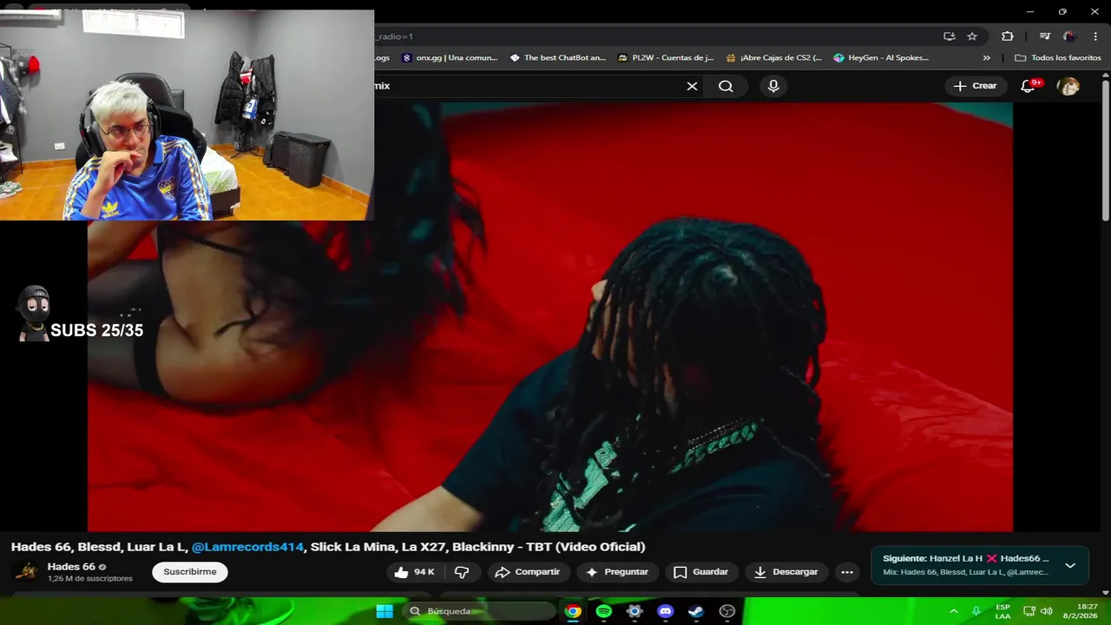
Task: Open Discord from taskbar
Action: click(666, 611)
